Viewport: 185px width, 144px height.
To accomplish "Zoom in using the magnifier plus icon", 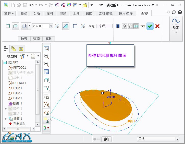I will pyautogui.click(x=46, y=56).
